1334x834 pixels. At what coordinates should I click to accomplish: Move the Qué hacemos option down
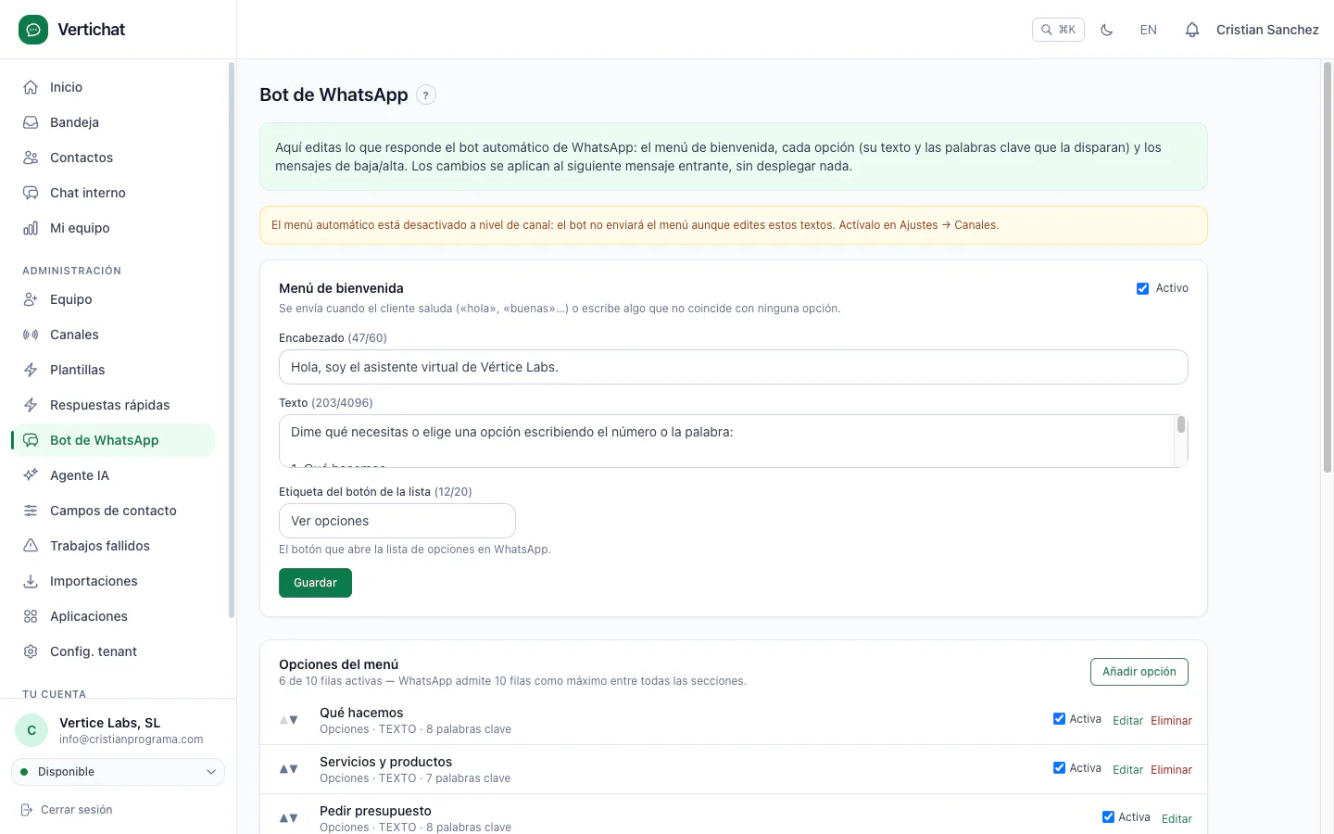[294, 720]
